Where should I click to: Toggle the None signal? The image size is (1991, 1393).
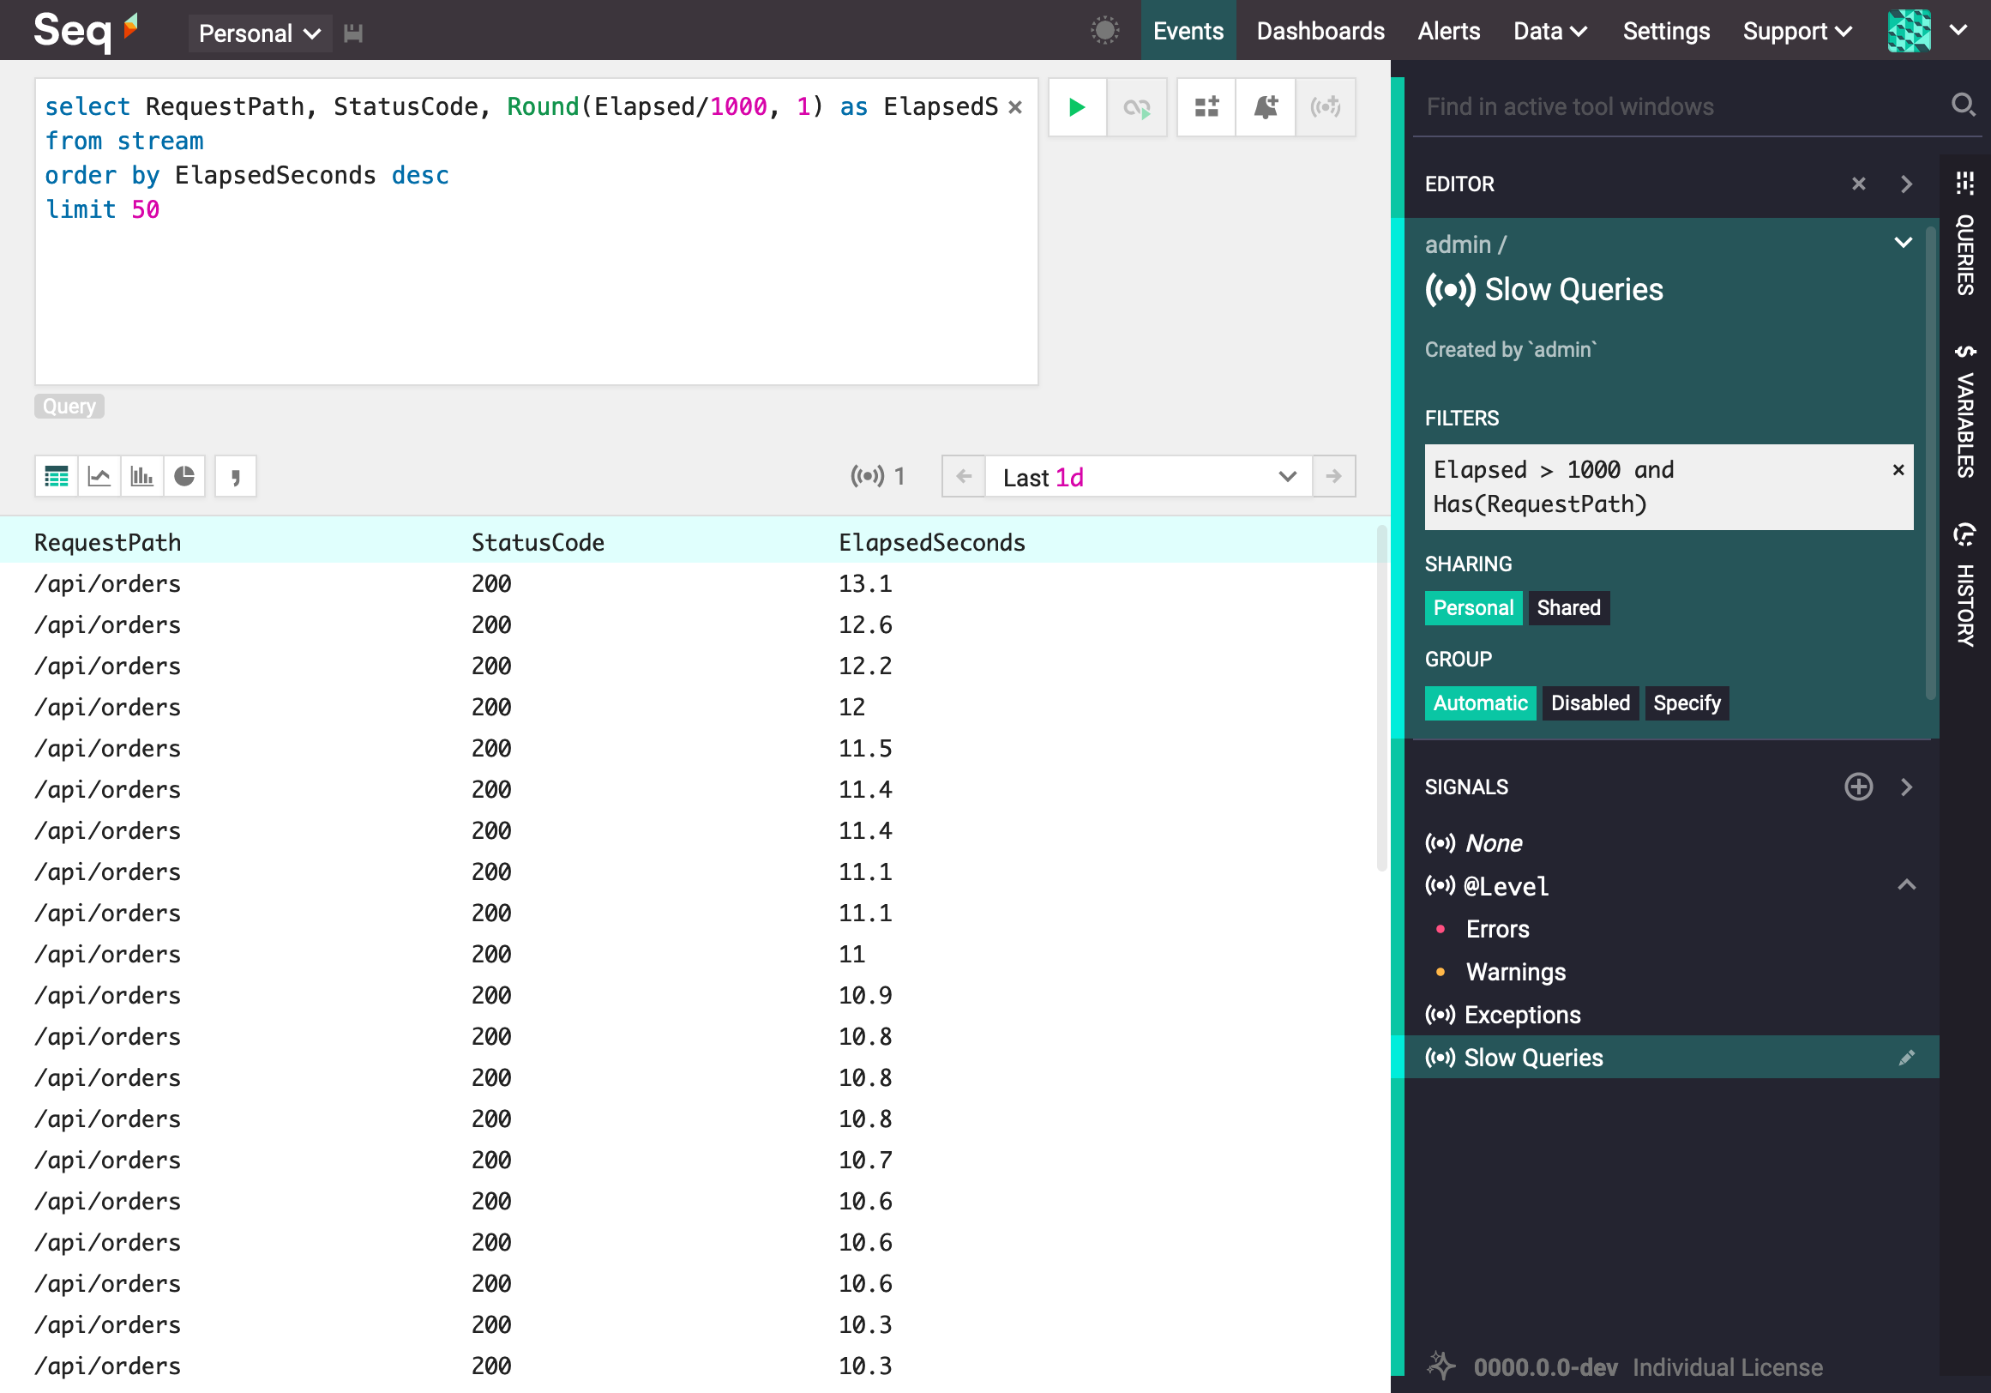click(1494, 843)
